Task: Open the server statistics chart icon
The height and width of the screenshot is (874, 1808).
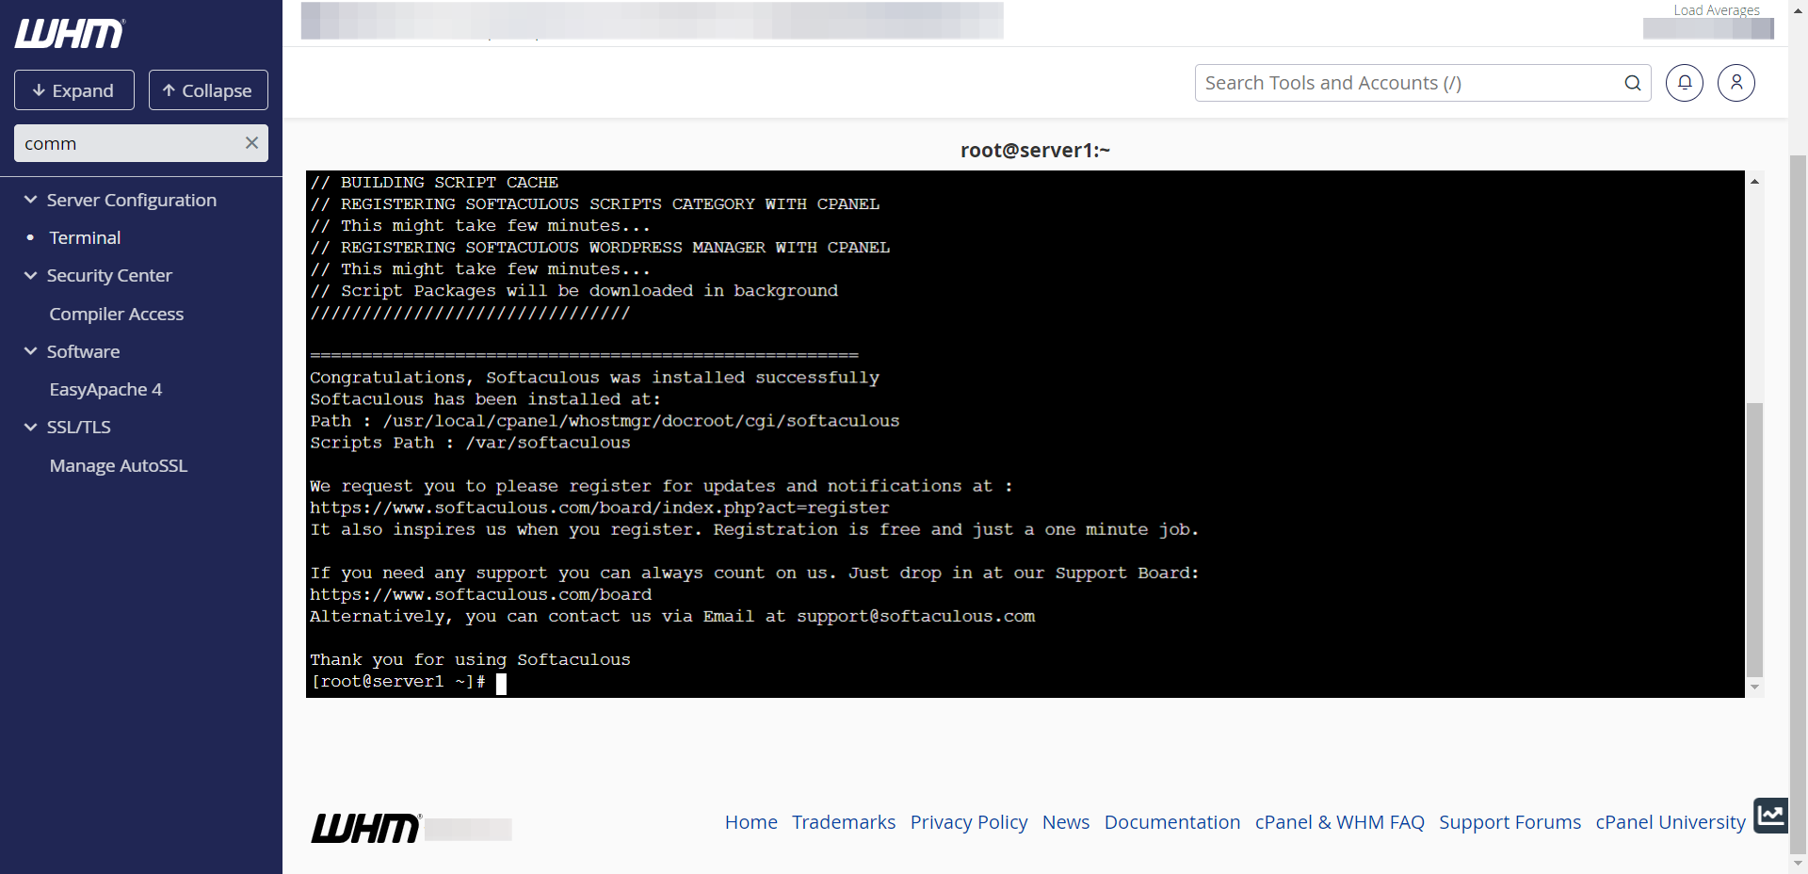Action: click(x=1770, y=815)
